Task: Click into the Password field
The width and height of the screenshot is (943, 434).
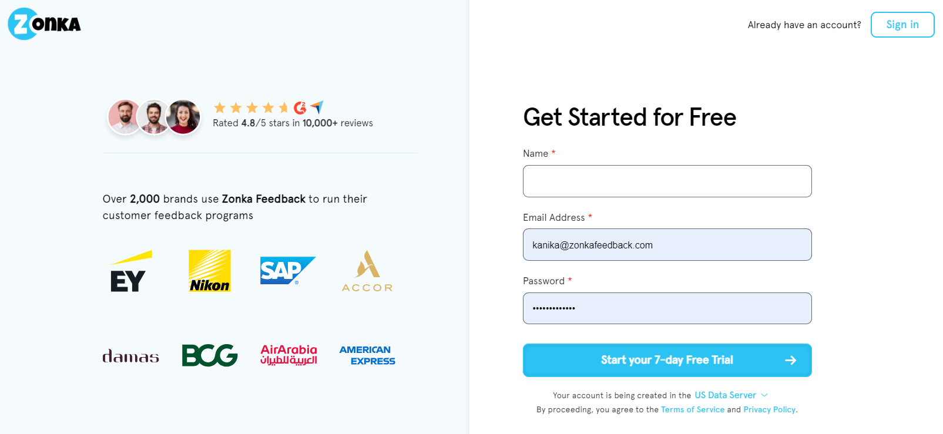Action: coord(667,308)
